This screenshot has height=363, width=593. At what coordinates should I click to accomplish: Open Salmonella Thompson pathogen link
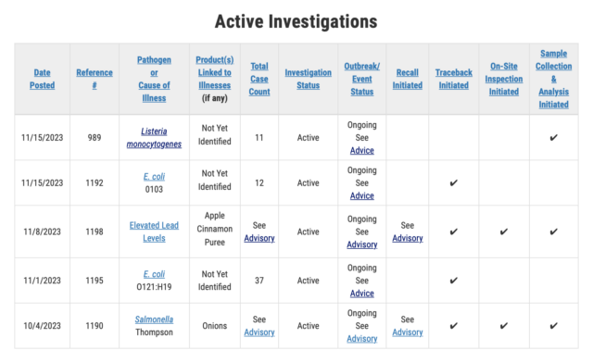coord(154,319)
